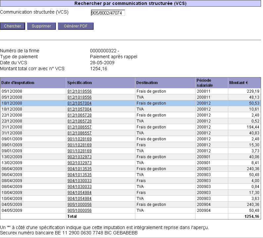This screenshot has width=263, height=238.
Task: Click amount 229,19 in the first row
Action: pyautogui.click(x=253, y=91)
